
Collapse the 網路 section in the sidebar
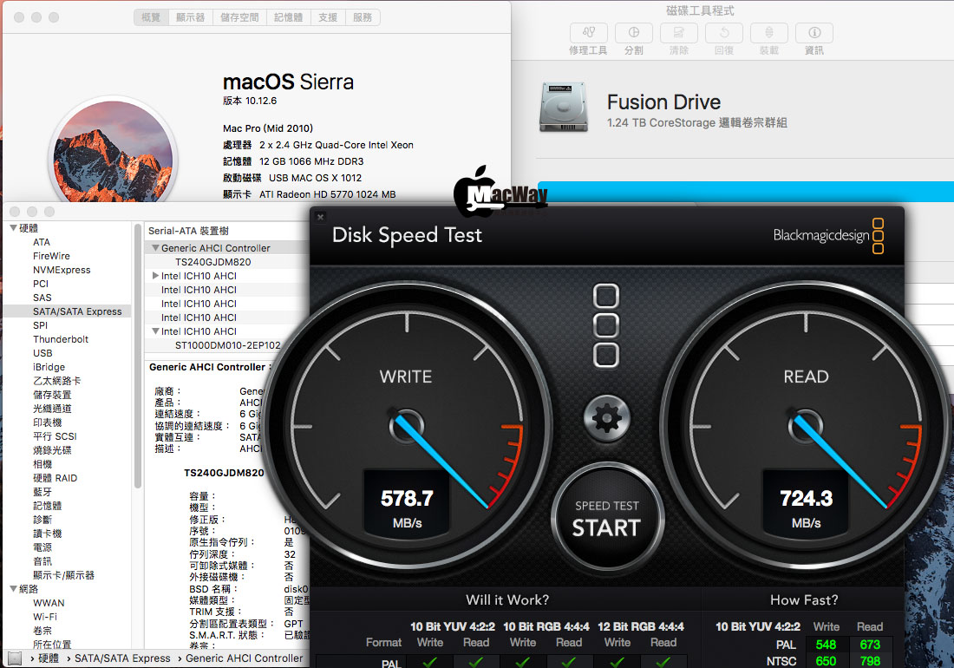[x=13, y=589]
